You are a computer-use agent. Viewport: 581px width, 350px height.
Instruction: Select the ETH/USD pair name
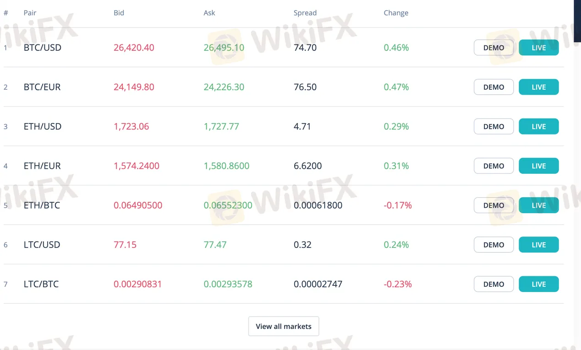(x=43, y=126)
